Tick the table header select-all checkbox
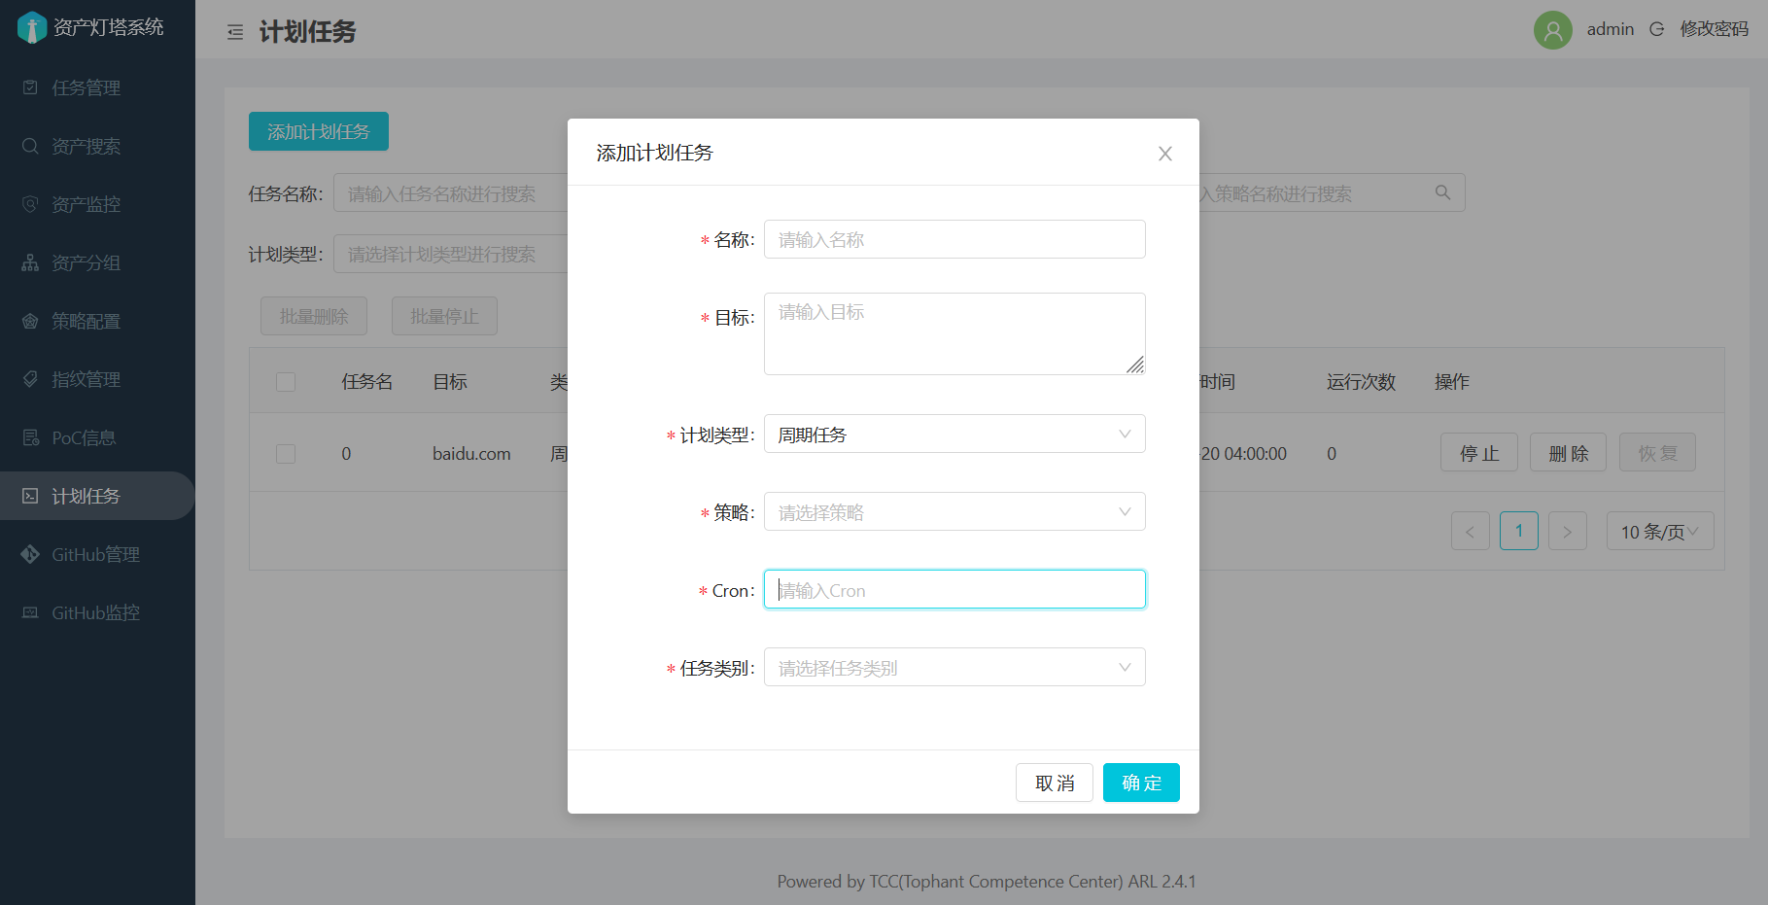1768x905 pixels. pyautogui.click(x=286, y=381)
